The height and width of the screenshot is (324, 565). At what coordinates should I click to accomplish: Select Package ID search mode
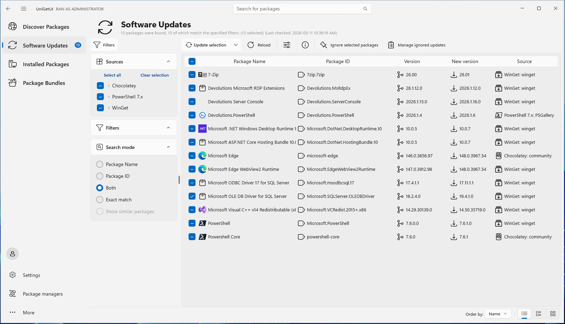pos(100,176)
